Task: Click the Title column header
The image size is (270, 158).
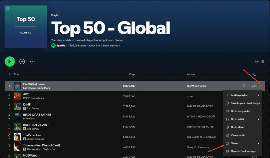Action: pos(16,74)
